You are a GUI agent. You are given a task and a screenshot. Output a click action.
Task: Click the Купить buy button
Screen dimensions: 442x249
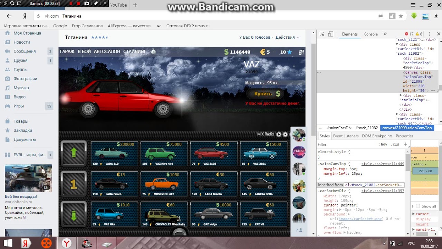pos(265,94)
